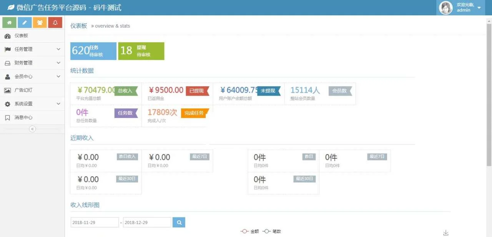Image resolution: width=492 pixels, height=237 pixels.
Task: Click the 18 提现待审核 green tile
Action: (x=141, y=51)
